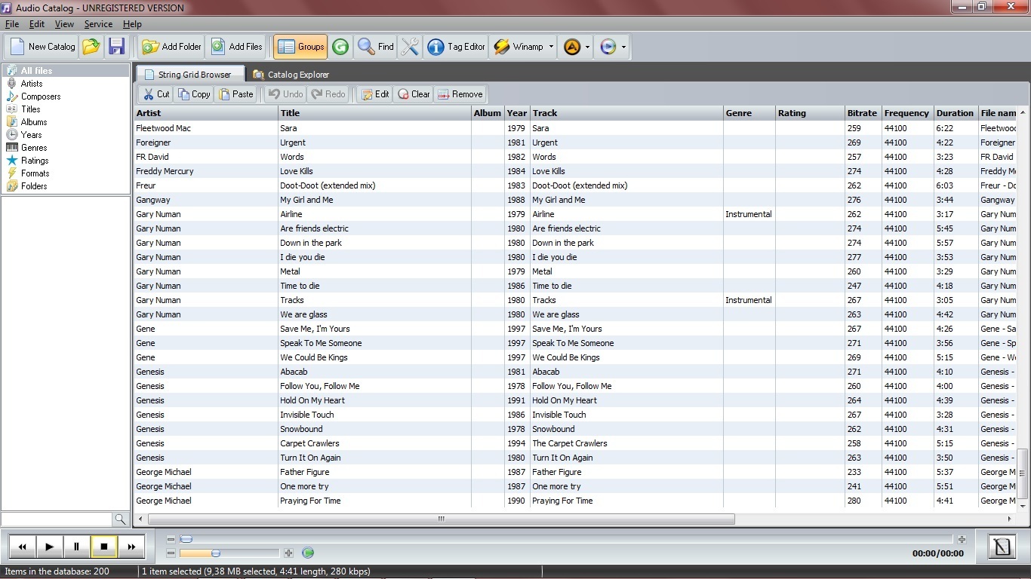Save the catalog with the floppy disk icon
Image resolution: width=1031 pixels, height=579 pixels.
tap(116, 47)
